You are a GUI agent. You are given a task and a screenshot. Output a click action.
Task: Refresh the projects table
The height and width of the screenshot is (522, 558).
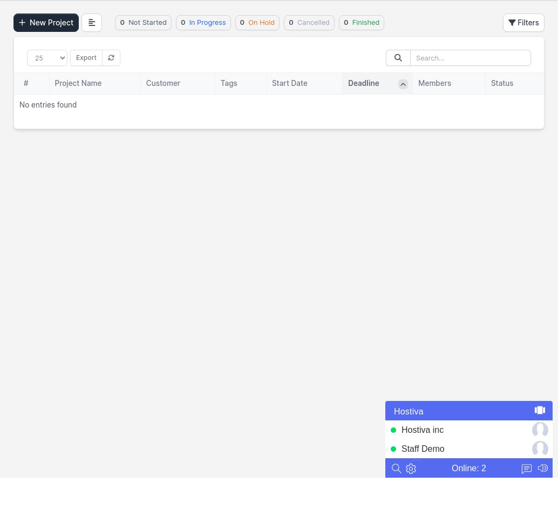point(111,58)
